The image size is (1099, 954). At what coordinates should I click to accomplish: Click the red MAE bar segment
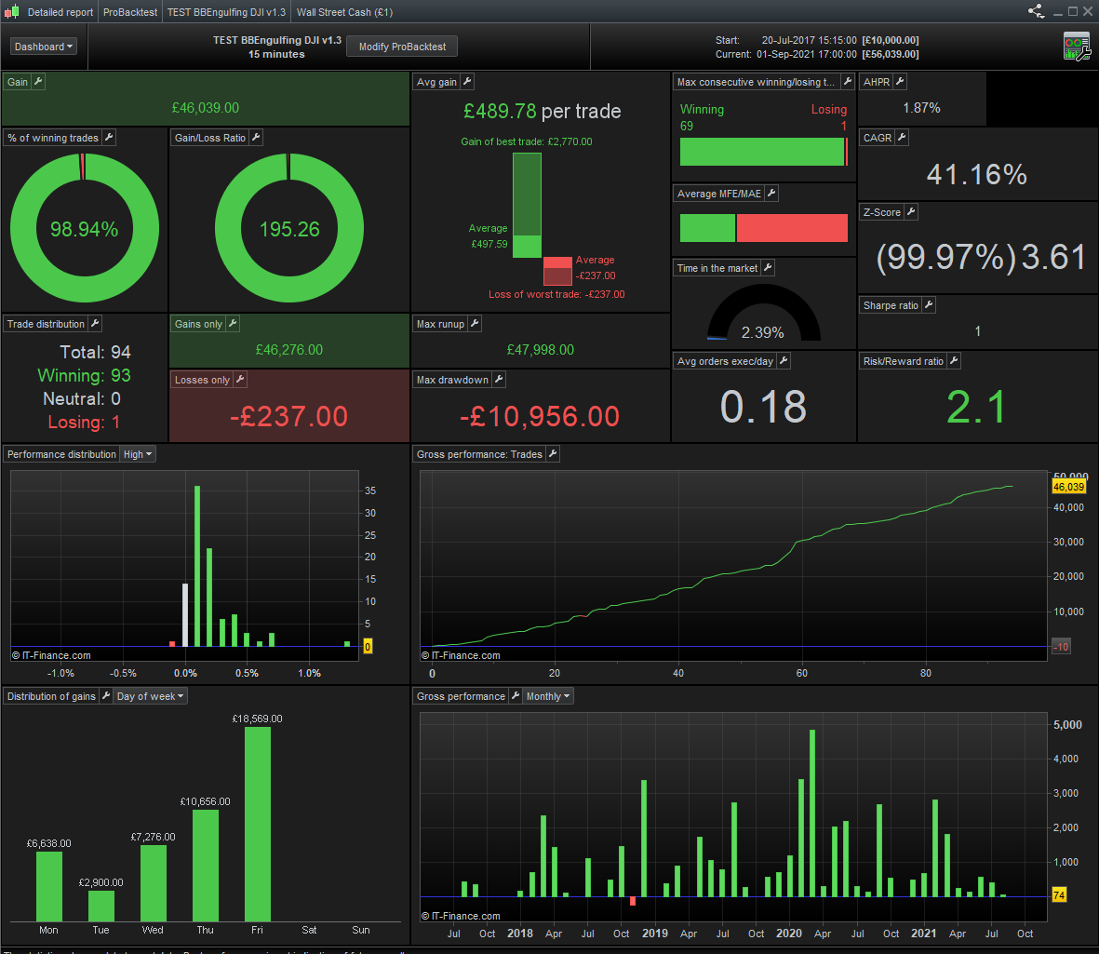click(792, 228)
